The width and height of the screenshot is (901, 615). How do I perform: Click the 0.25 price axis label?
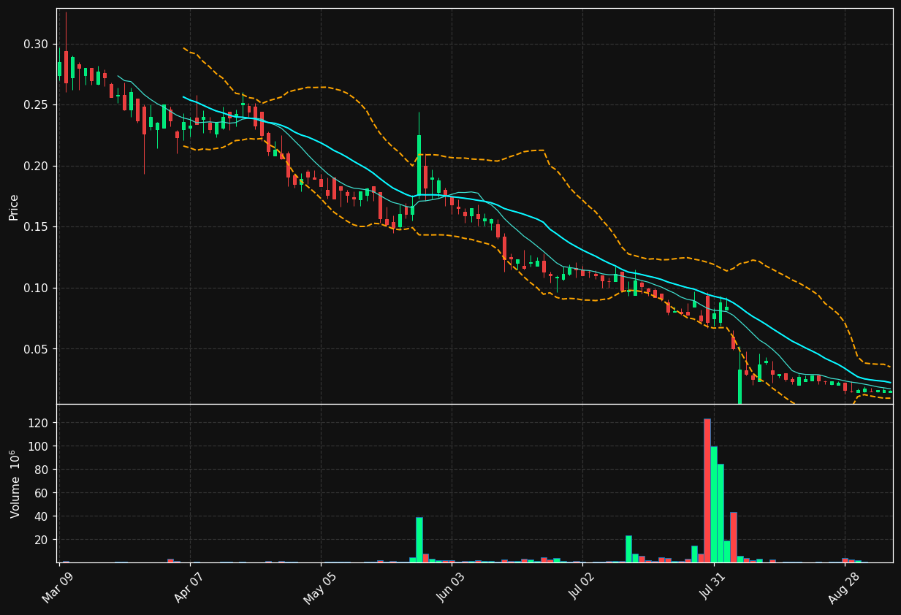click(x=36, y=104)
